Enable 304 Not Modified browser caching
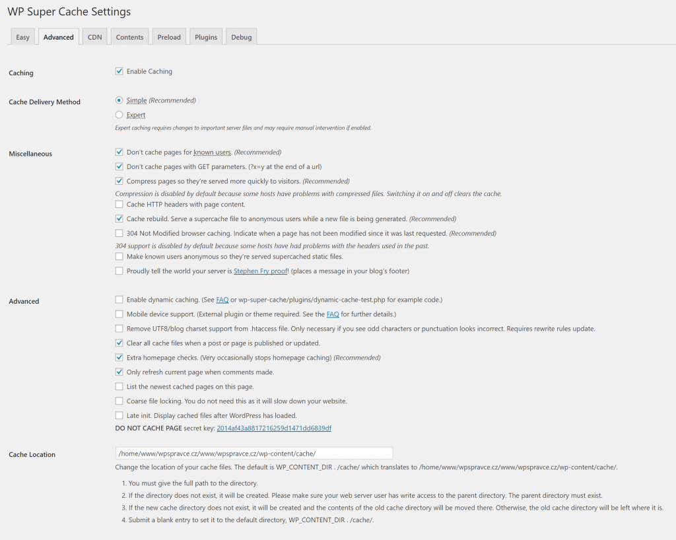 coord(119,233)
